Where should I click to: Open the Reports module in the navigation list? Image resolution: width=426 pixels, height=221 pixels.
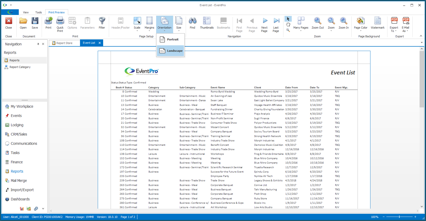tap(17, 171)
